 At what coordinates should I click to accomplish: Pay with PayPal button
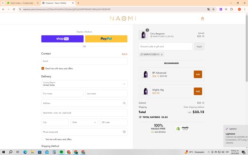pos(106,39)
